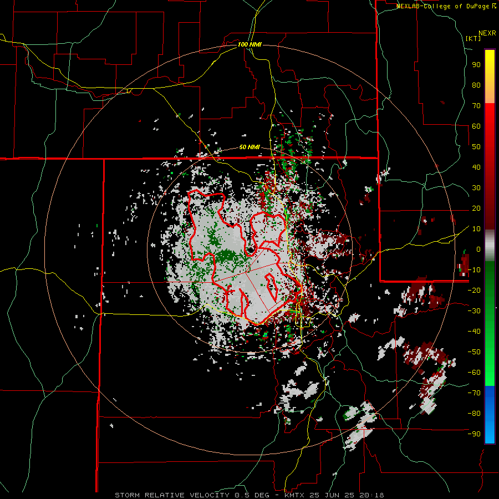Click the 25 JUN 25 20:18 timestamp
The width and height of the screenshot is (499, 499).
[346, 495]
